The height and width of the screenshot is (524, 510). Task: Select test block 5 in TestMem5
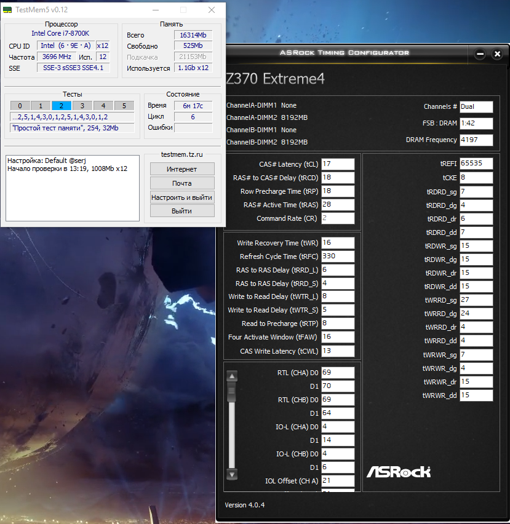coord(124,106)
